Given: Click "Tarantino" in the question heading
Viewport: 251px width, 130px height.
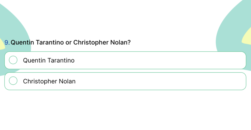Looking at the screenshot, I should 50,42.
